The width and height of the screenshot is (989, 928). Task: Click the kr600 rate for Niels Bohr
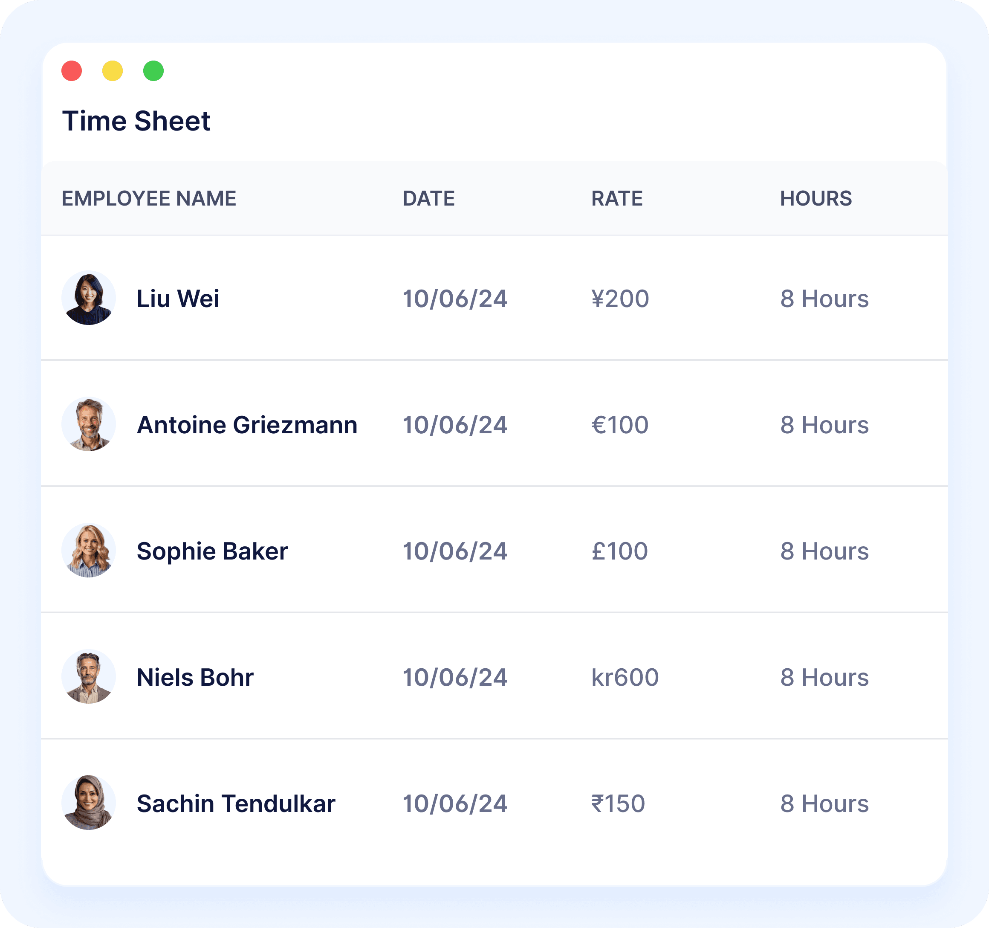tap(625, 677)
